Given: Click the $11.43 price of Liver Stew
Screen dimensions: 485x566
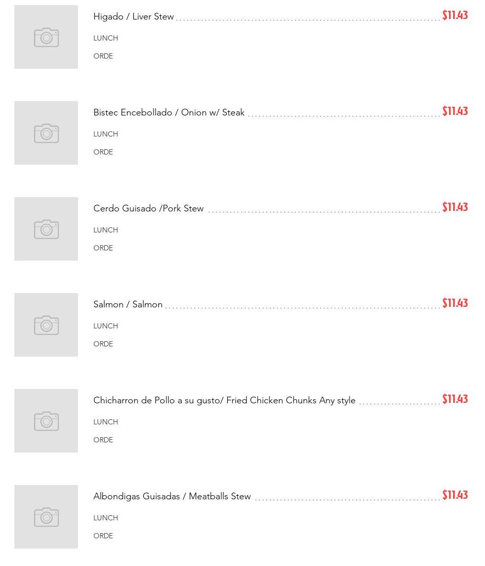Looking at the screenshot, I should [x=455, y=15].
